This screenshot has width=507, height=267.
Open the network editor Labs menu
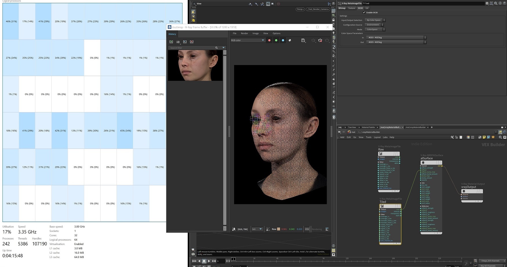click(x=385, y=137)
